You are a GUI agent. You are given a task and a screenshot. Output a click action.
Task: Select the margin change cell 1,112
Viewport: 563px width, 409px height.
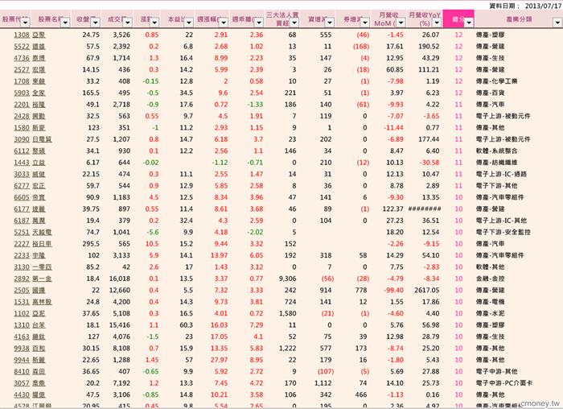[x=323, y=383]
